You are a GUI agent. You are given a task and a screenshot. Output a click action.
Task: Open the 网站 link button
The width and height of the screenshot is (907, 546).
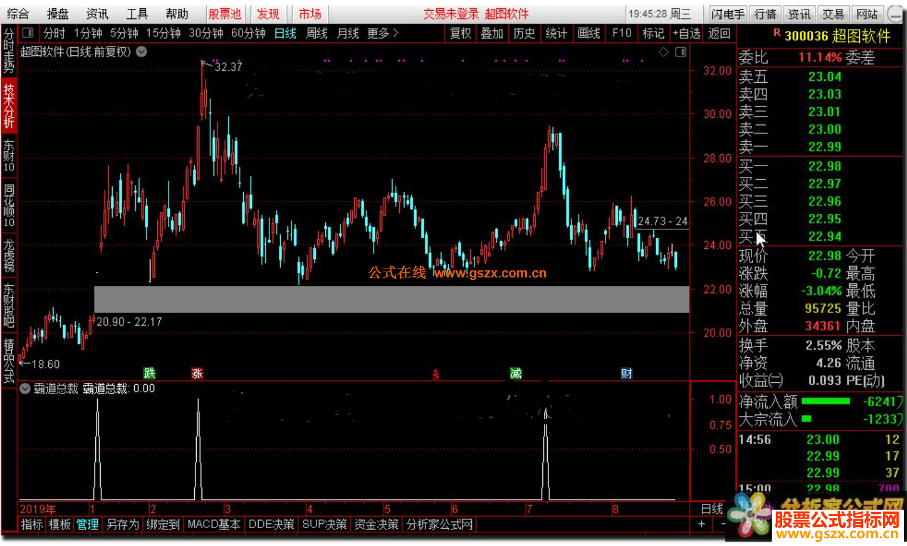867,14
